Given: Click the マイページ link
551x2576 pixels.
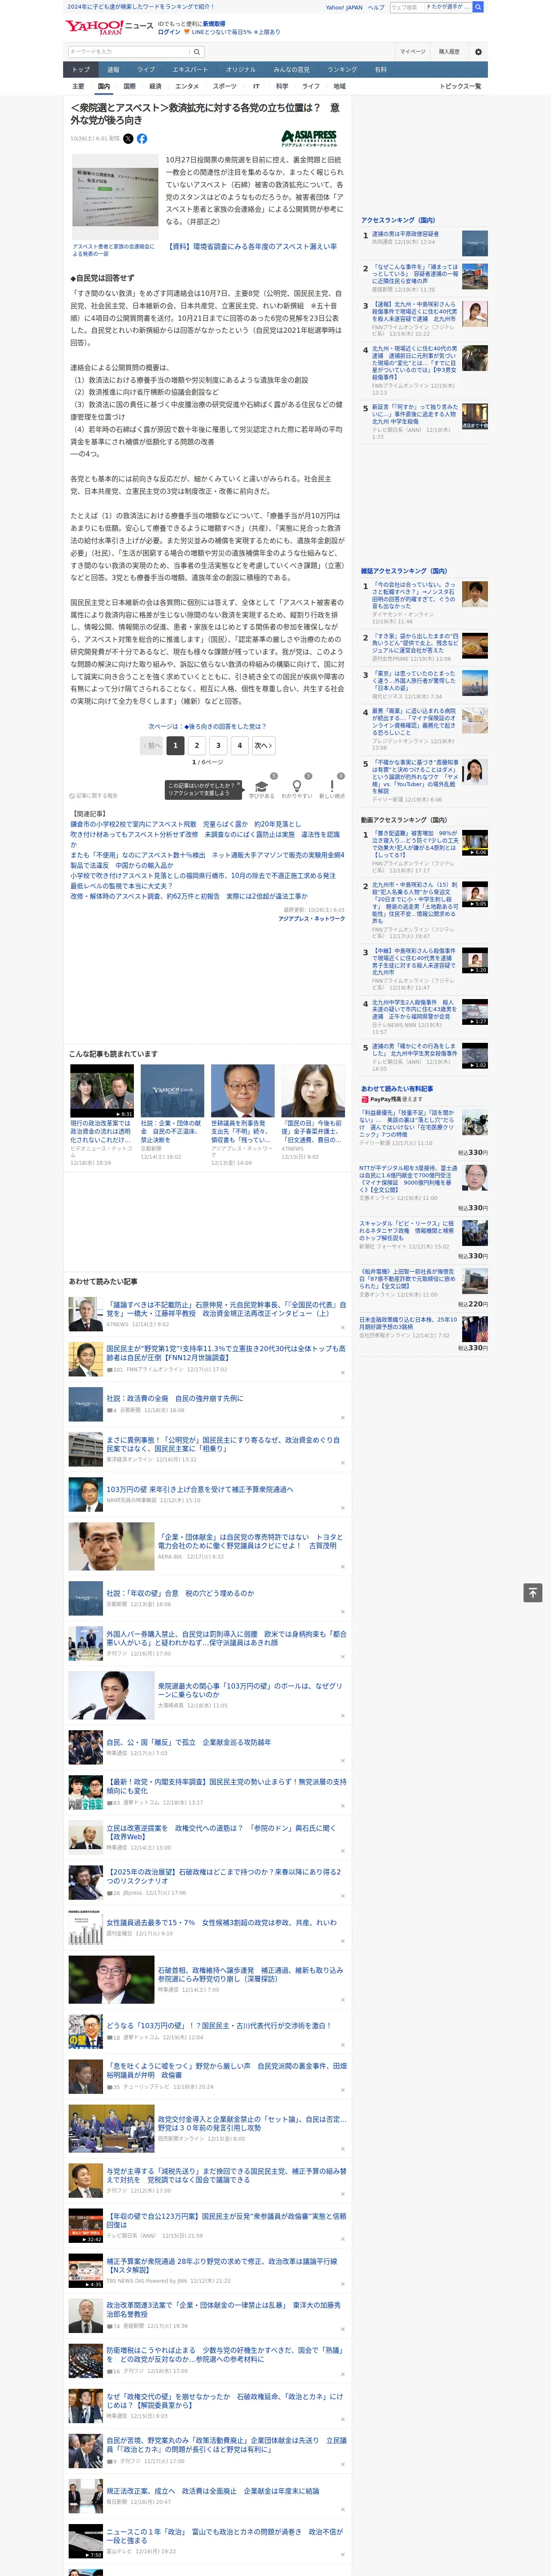Looking at the screenshot, I should tap(413, 51).
